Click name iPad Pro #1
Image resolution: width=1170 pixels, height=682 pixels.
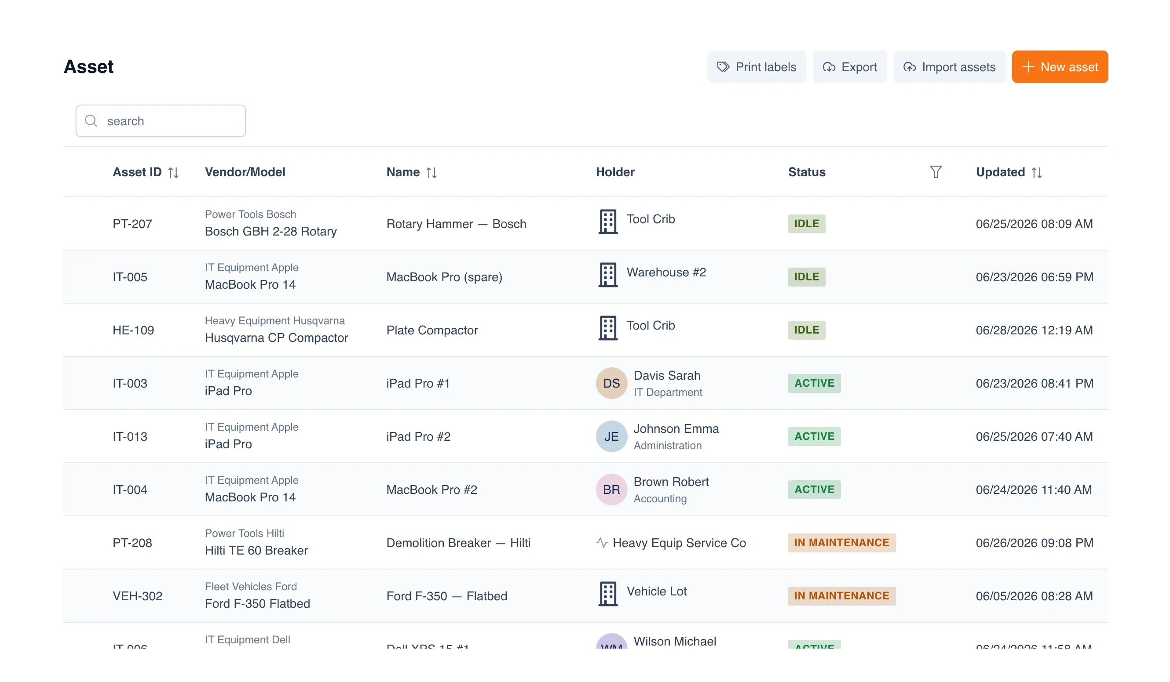click(x=418, y=383)
